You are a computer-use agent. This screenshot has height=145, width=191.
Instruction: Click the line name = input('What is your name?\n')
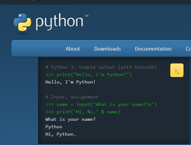click(x=101, y=104)
